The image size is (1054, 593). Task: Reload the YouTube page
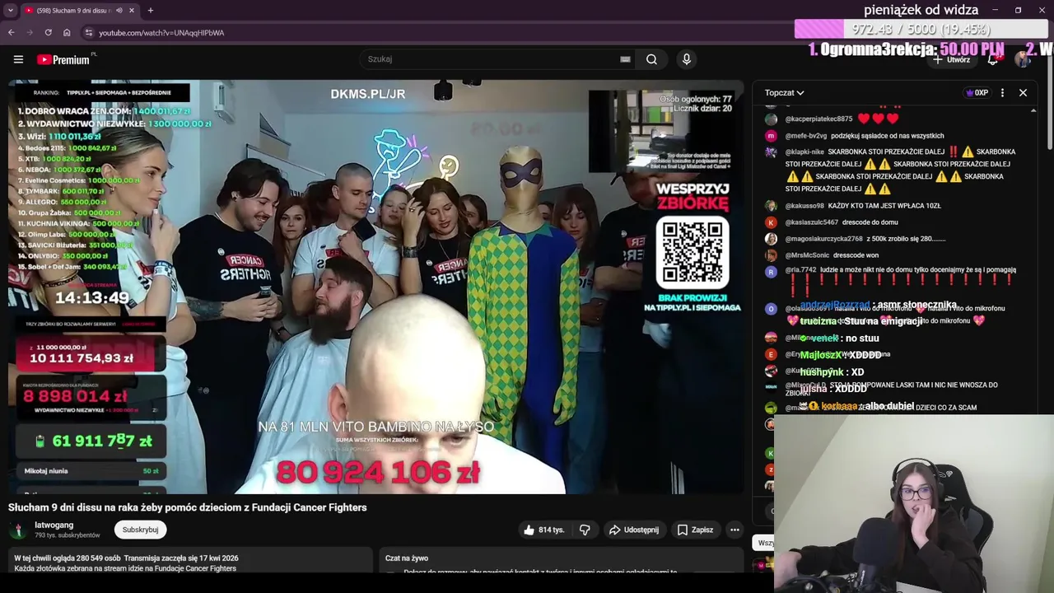[x=49, y=33]
